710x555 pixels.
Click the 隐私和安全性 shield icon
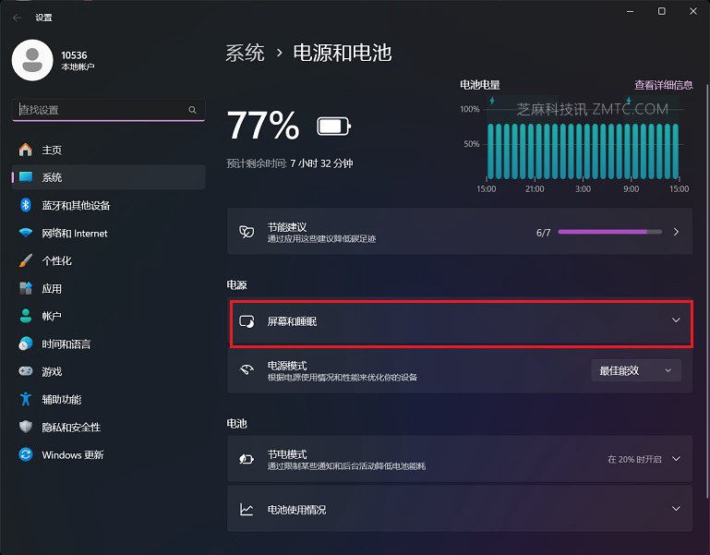(x=26, y=427)
